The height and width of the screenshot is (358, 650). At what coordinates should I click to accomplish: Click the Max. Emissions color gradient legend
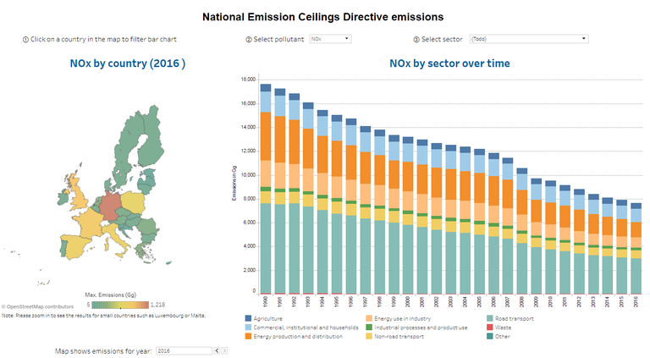pos(120,305)
